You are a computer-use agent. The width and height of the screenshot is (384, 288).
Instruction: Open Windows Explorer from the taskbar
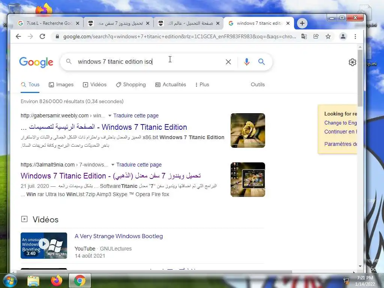(33, 281)
